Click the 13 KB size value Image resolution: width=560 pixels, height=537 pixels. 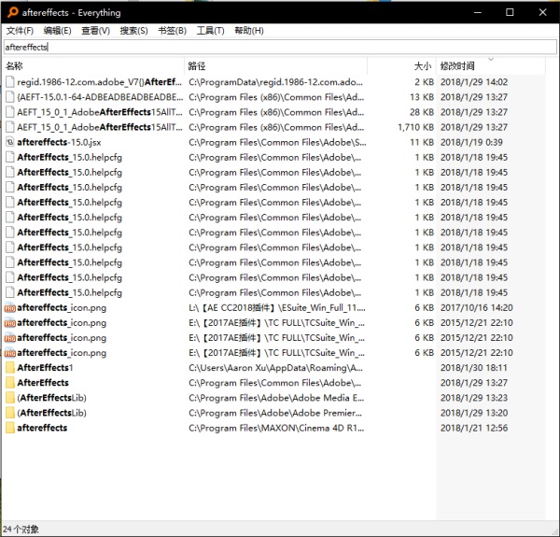pos(422,97)
